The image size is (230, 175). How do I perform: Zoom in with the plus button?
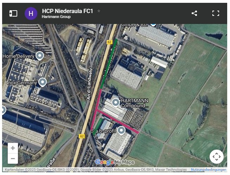(13, 148)
